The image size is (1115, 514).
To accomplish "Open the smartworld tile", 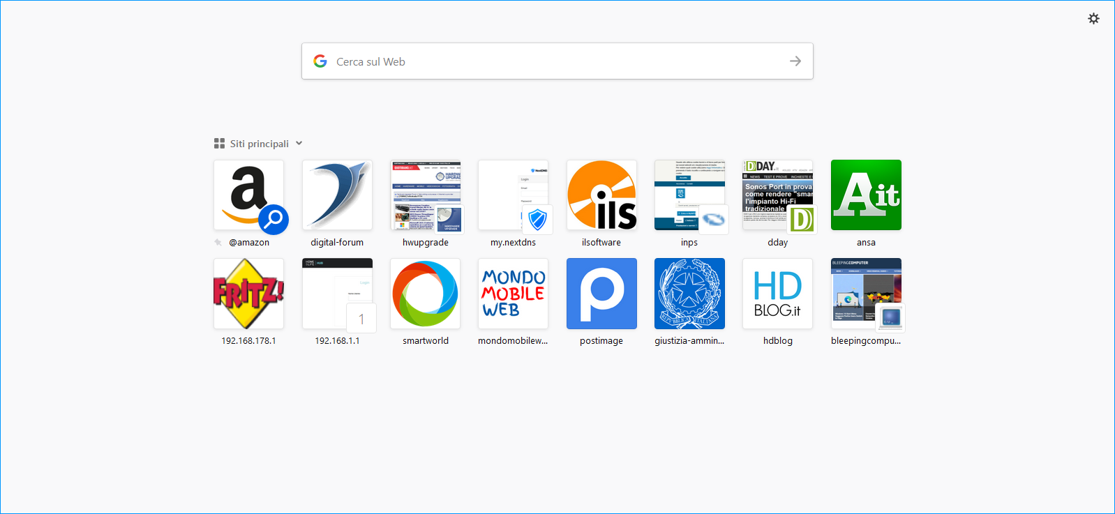I will [x=426, y=294].
